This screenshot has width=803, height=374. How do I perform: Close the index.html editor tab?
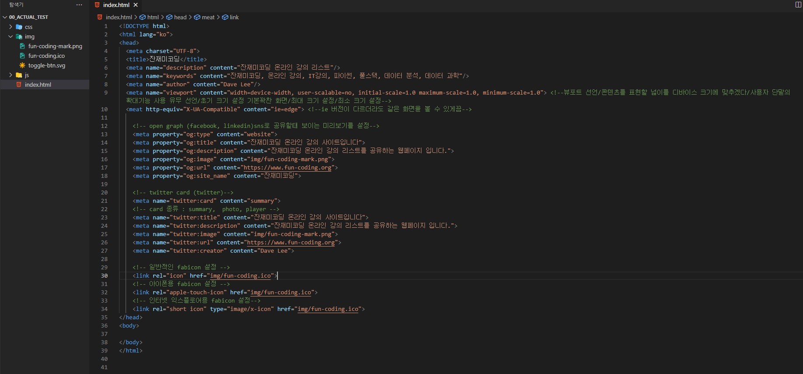[x=136, y=5]
